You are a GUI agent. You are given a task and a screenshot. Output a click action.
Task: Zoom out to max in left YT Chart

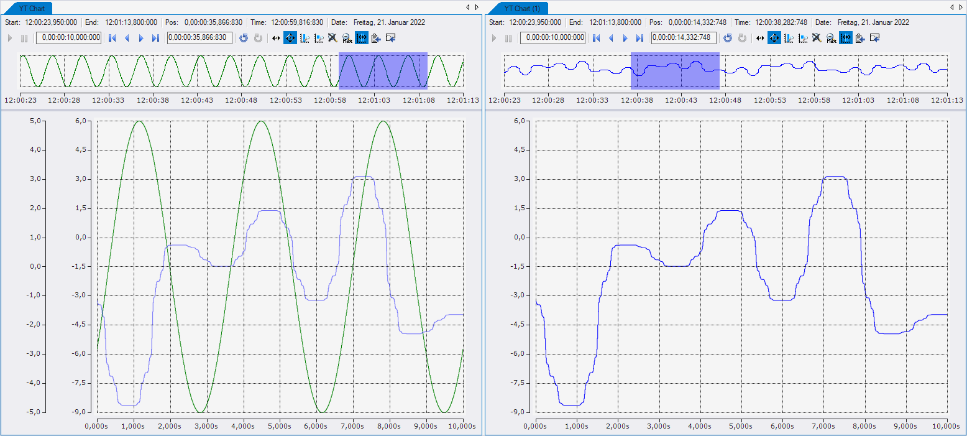(347, 38)
